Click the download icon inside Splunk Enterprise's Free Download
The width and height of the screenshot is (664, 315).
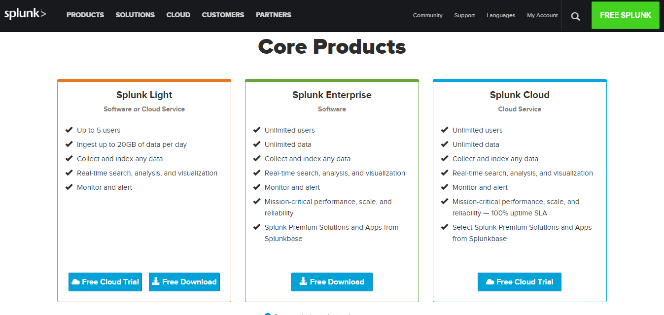(304, 282)
